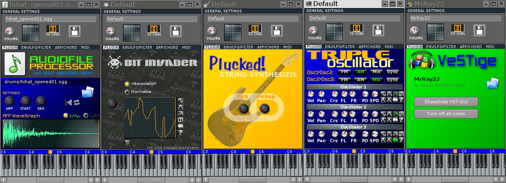This screenshot has width=506, height=183.
Task: Toggle reverse sample in AudioFile Processor
Action: [x=69, y=103]
